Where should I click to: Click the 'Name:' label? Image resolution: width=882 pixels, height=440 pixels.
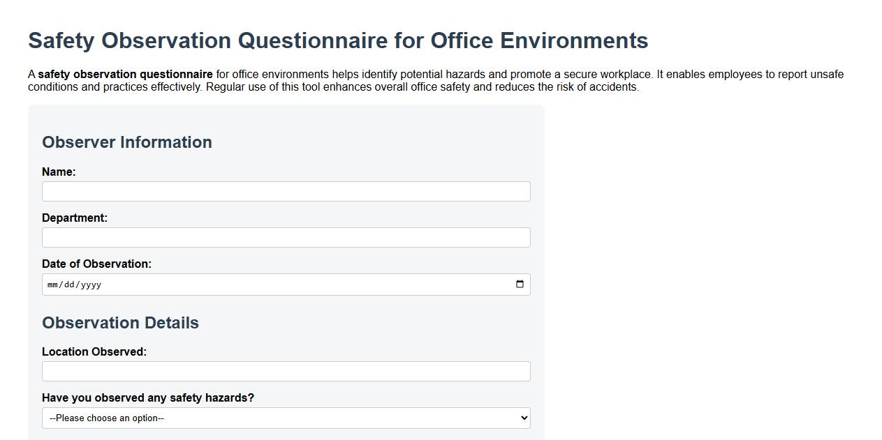57,172
